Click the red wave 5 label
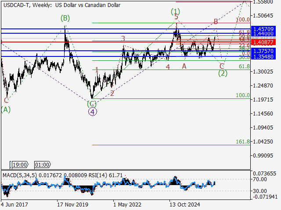The image size is (281, 210). [177, 17]
